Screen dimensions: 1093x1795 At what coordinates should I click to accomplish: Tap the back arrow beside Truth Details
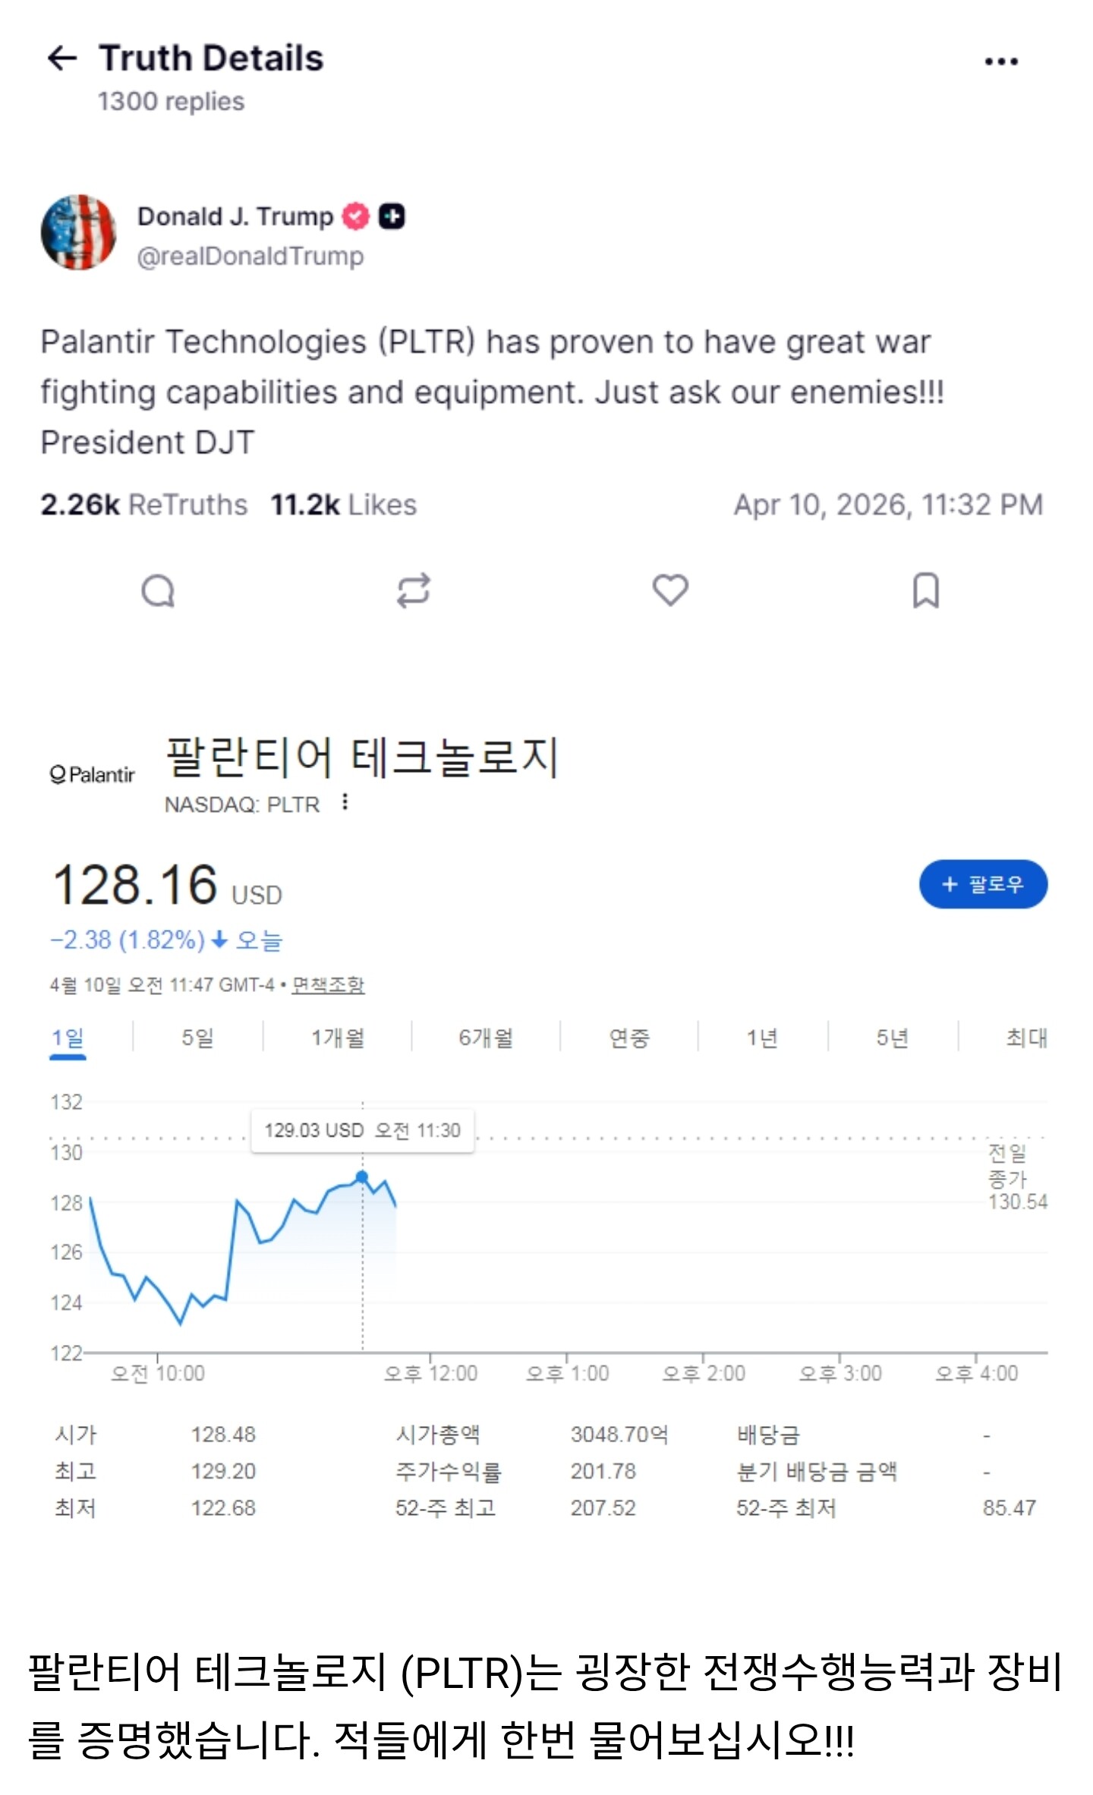tap(62, 58)
